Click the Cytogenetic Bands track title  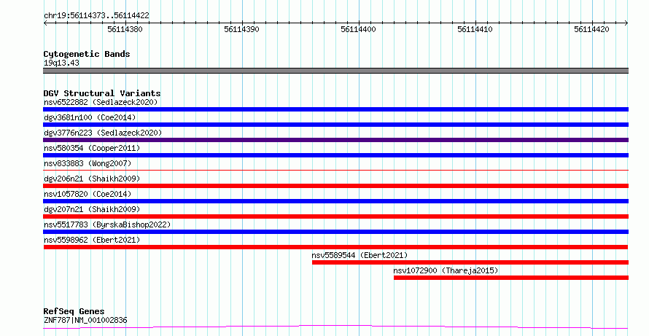click(x=87, y=54)
